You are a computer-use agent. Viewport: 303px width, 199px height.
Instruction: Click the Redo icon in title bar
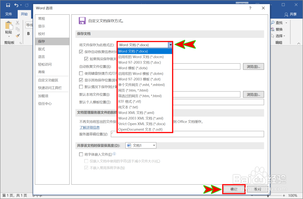coord(27,5)
